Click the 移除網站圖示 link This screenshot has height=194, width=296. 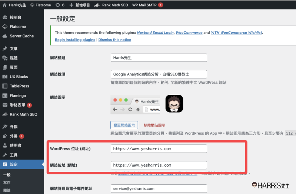pyautogui.click(x=154, y=125)
